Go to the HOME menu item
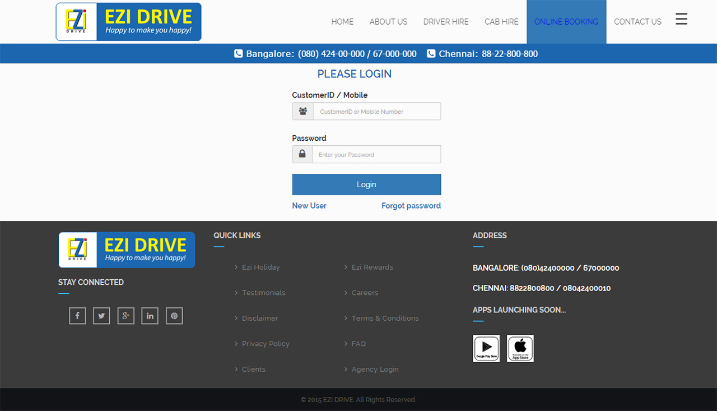Screen dimensions: 717x411 (x=342, y=22)
